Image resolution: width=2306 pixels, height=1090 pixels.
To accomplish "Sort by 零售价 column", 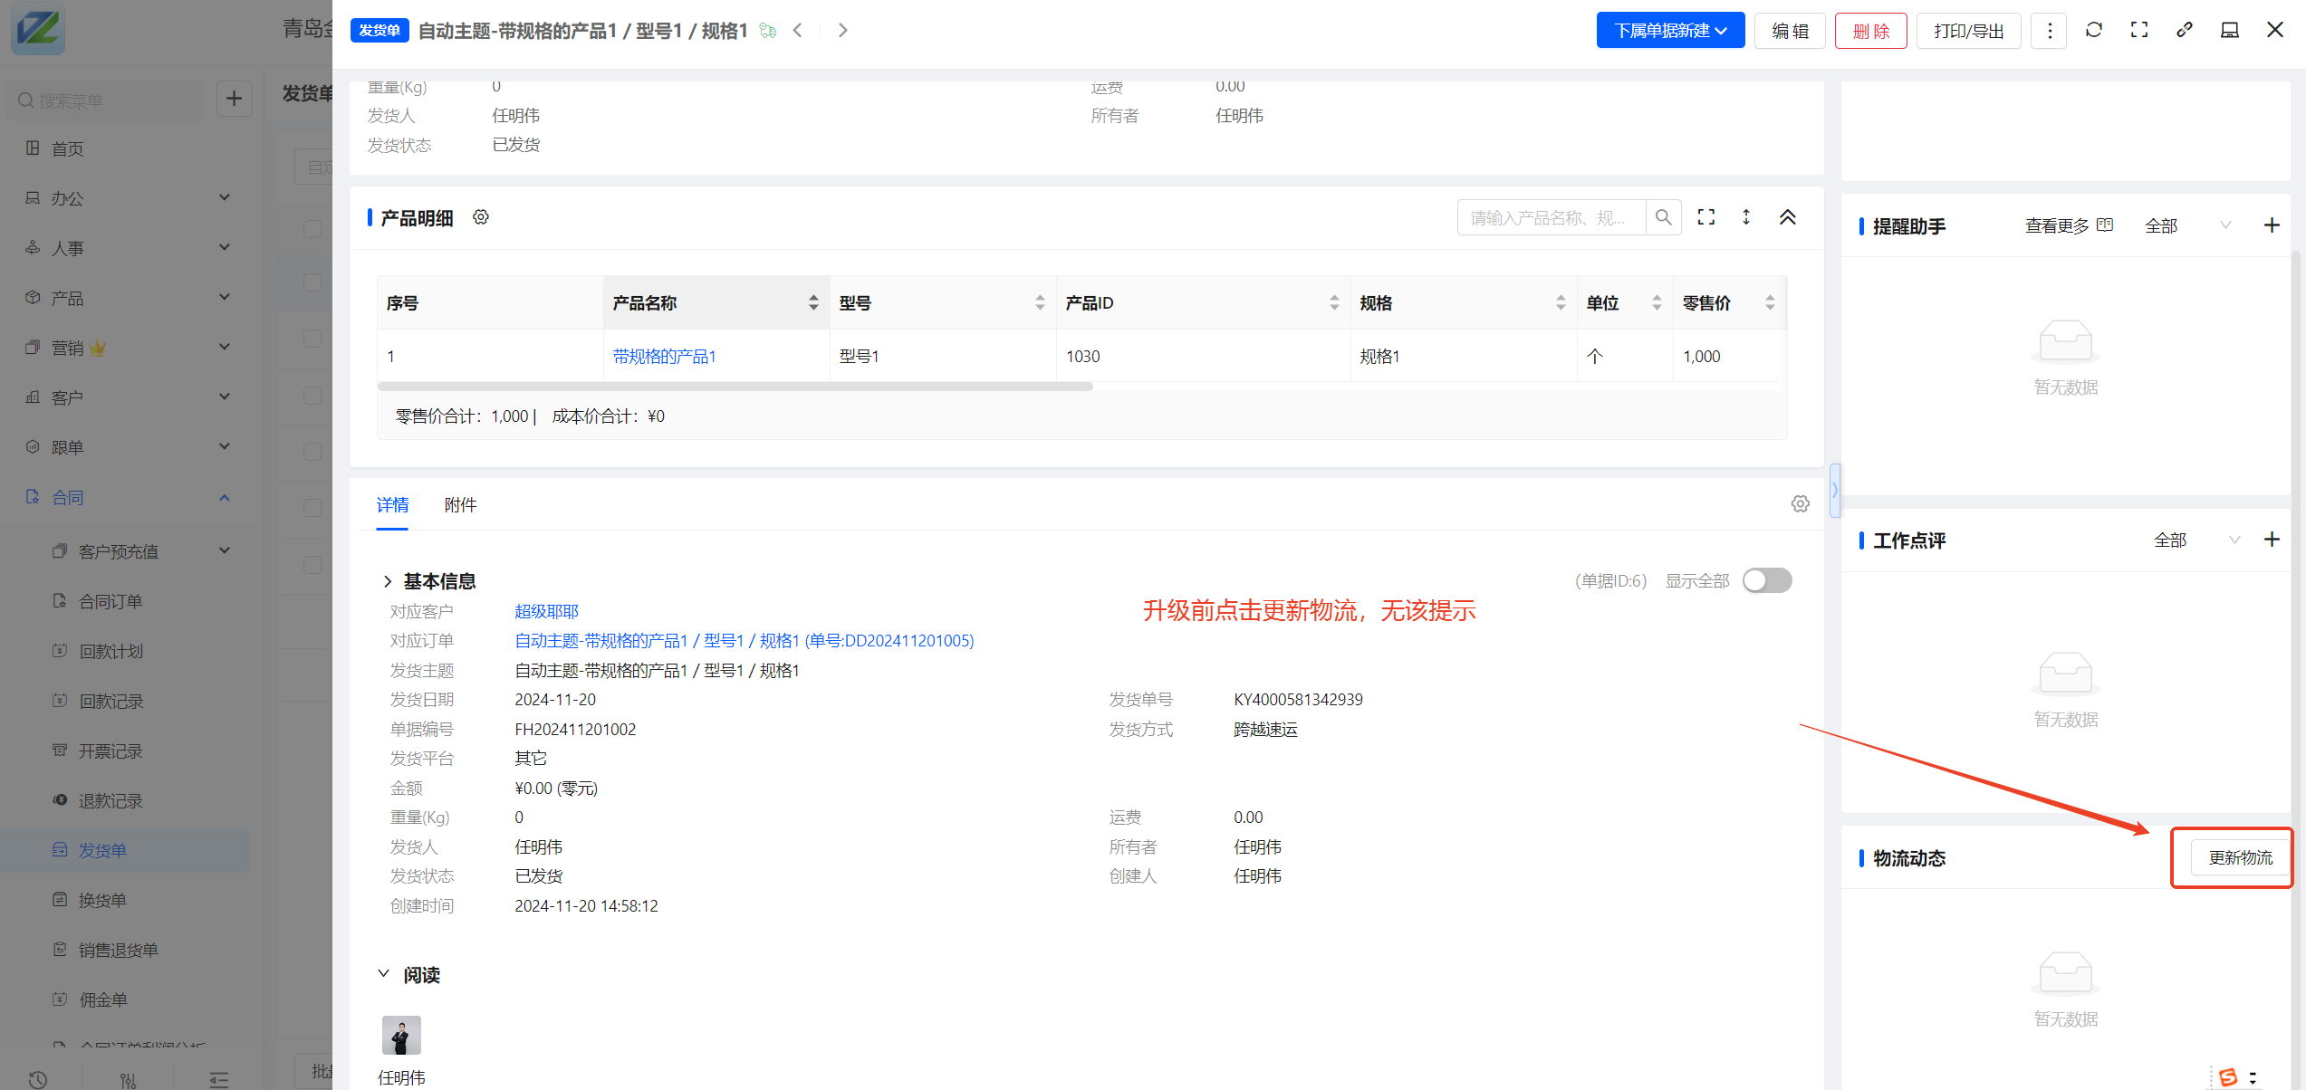I will [1769, 303].
